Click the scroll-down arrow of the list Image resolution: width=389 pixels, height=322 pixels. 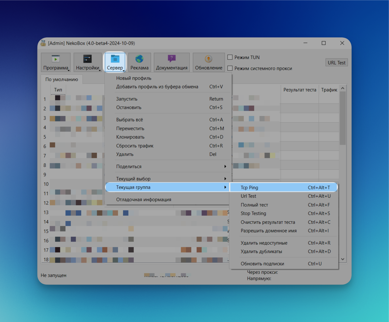click(x=343, y=259)
